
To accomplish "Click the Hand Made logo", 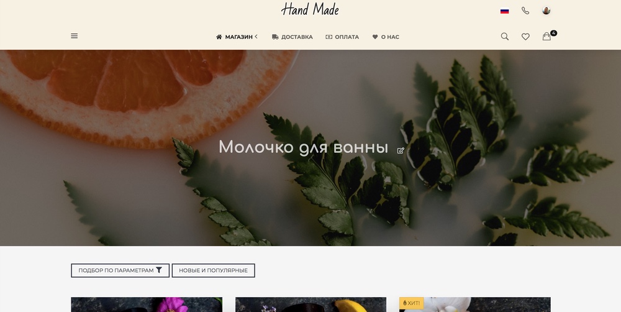I will (x=310, y=9).
